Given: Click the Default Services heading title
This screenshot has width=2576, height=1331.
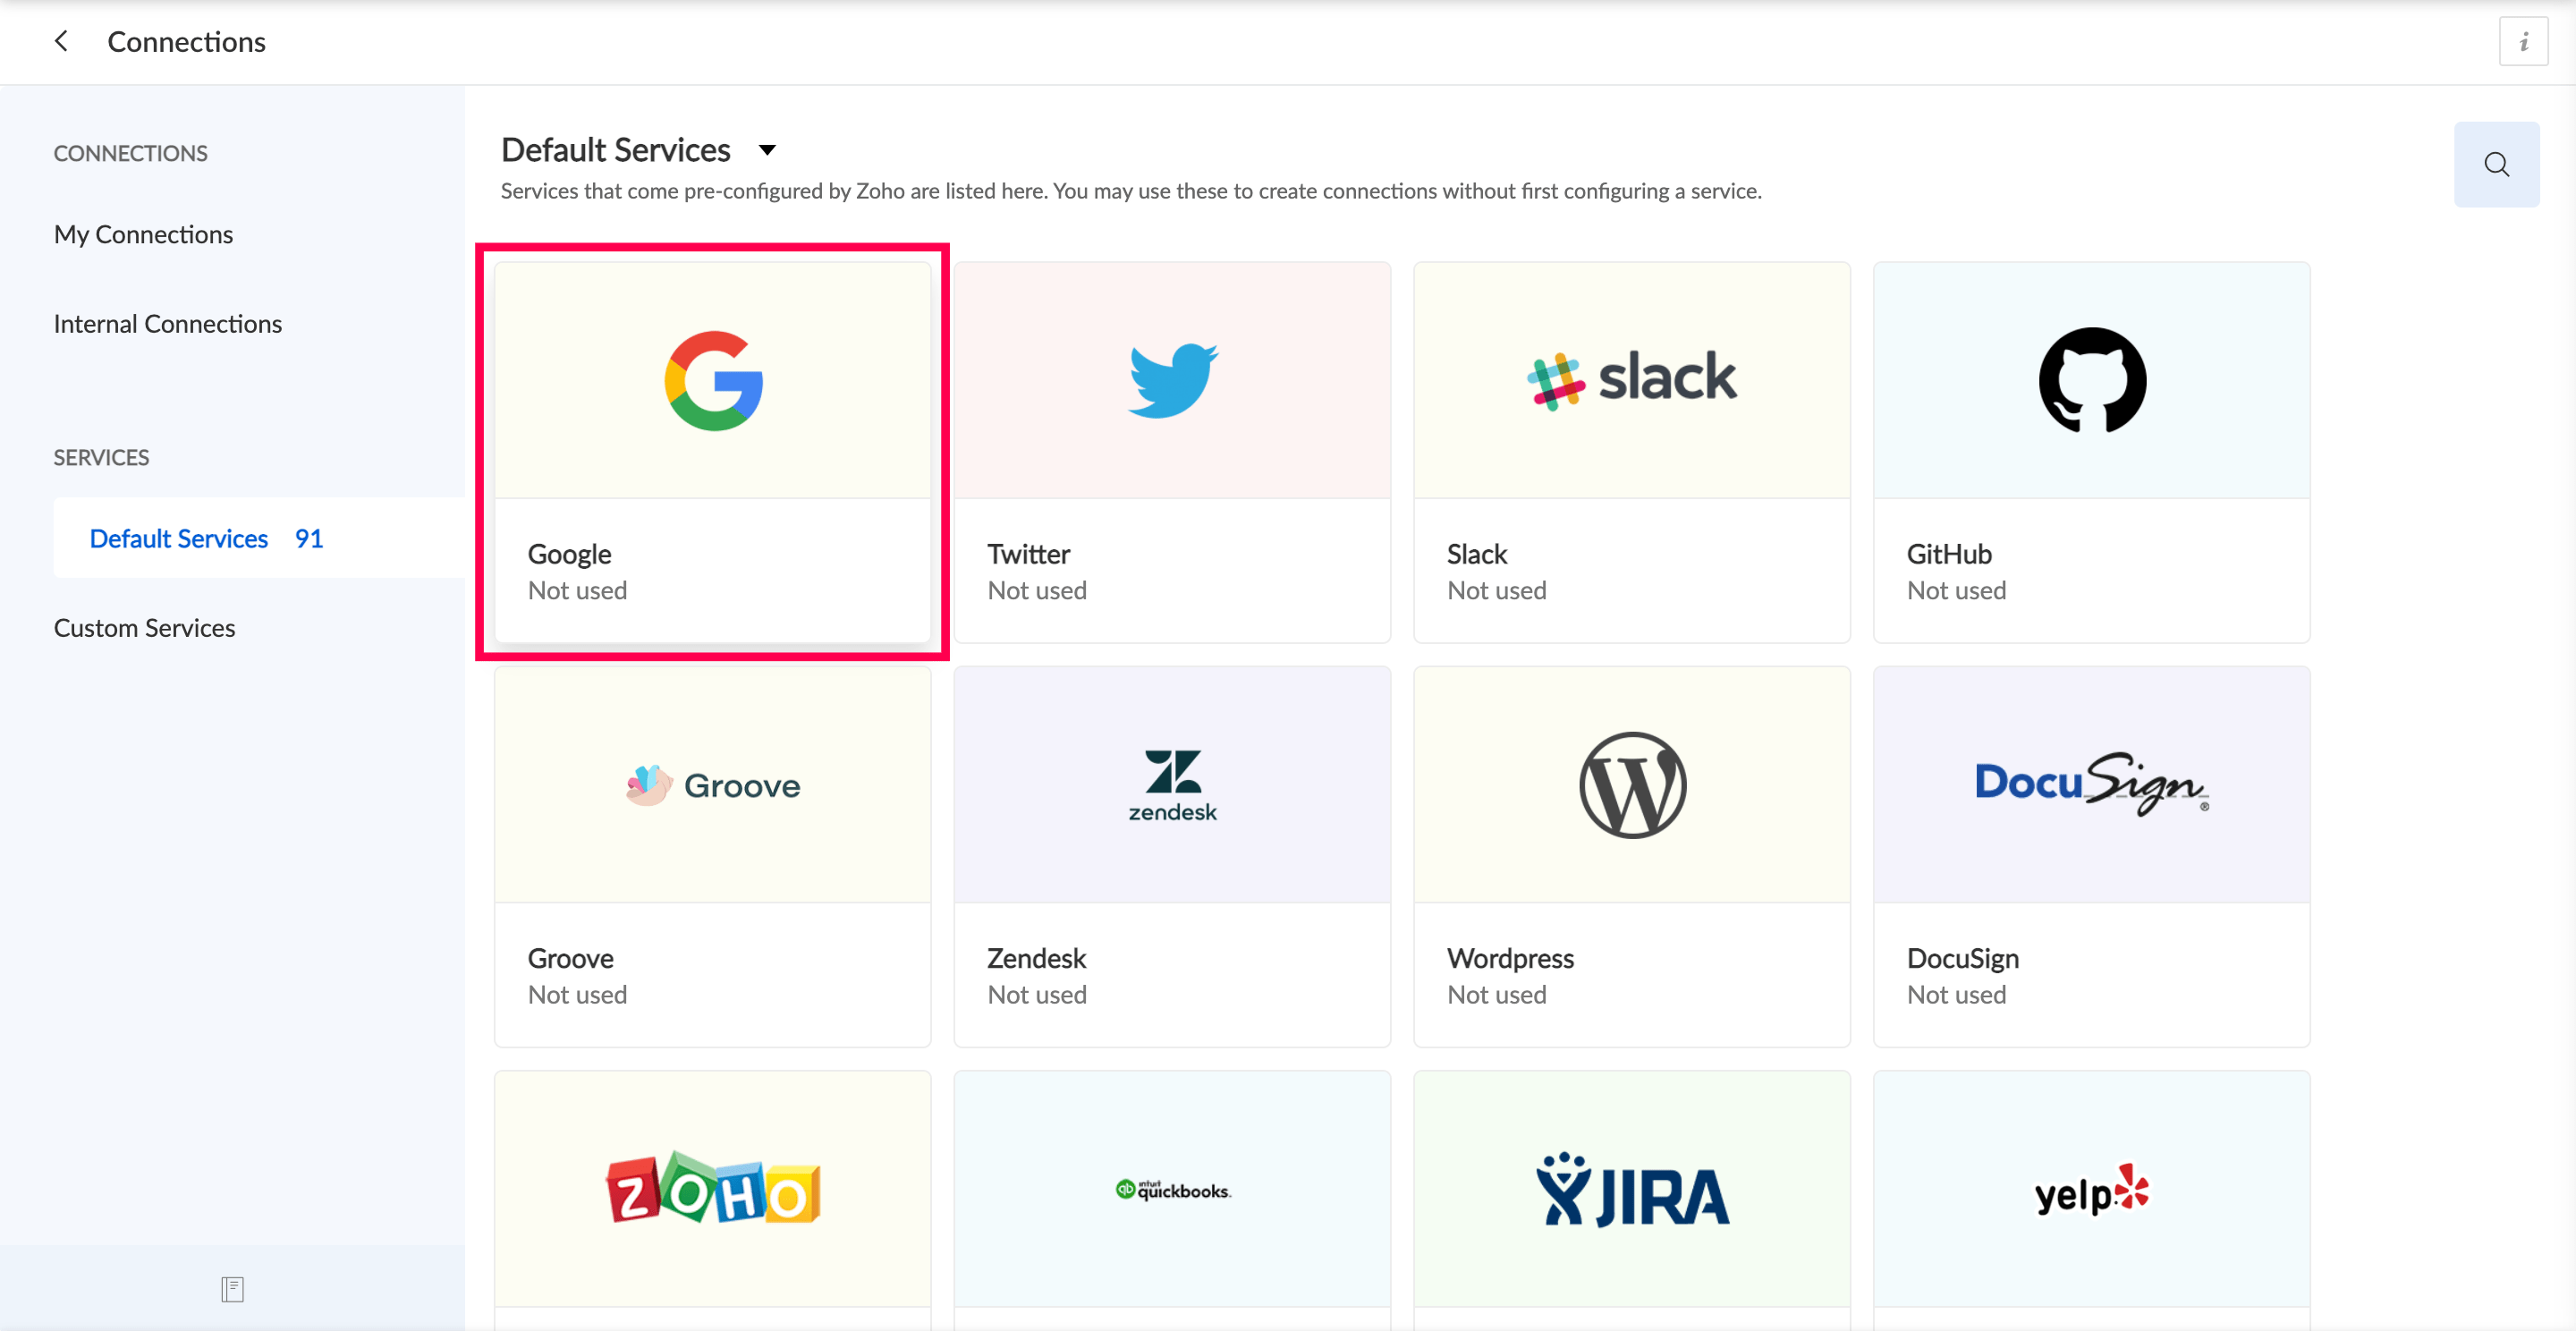Looking at the screenshot, I should pos(615,150).
